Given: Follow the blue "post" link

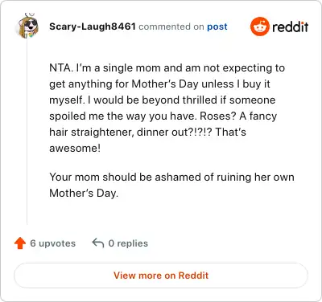Looking at the screenshot, I should (217, 27).
